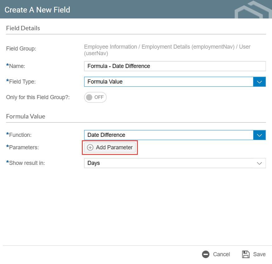This screenshot has height=264, width=272.
Task: Open Field Type list with blue arrow
Action: tap(259, 82)
